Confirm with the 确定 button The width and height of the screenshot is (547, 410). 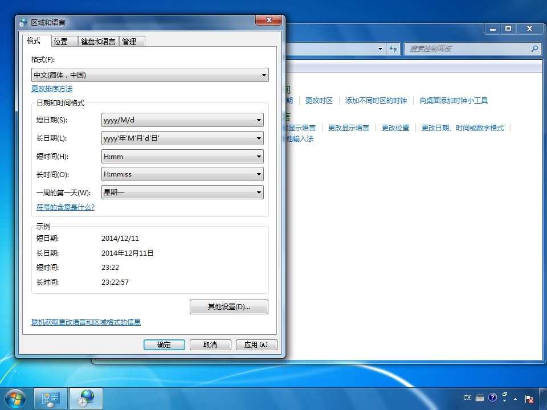pyautogui.click(x=164, y=345)
